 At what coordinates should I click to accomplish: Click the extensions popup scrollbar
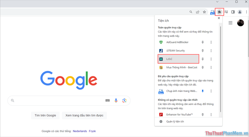point(221,69)
